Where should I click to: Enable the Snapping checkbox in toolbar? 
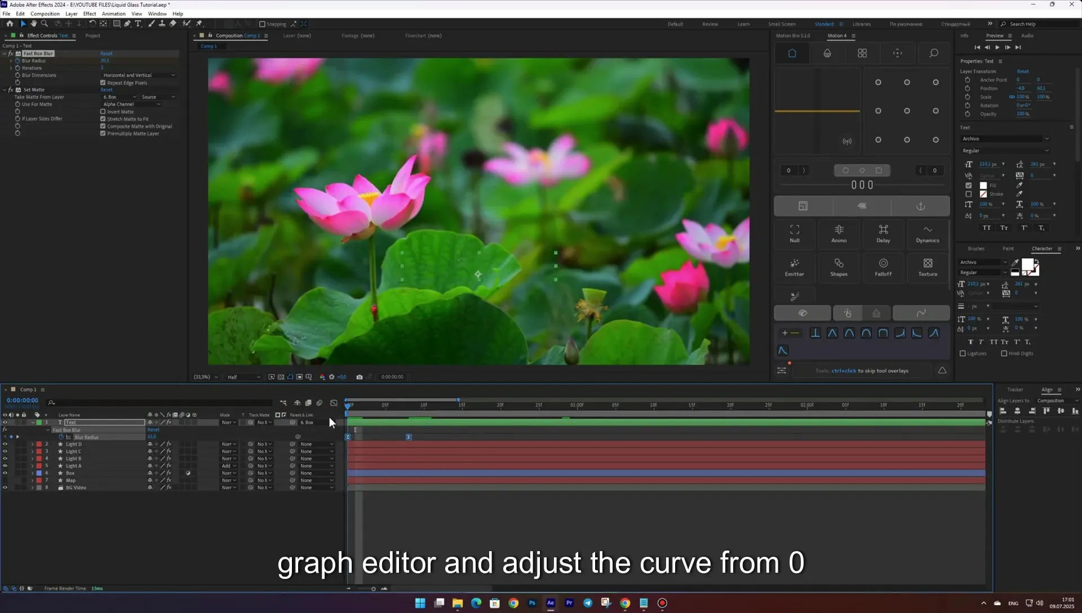262,24
